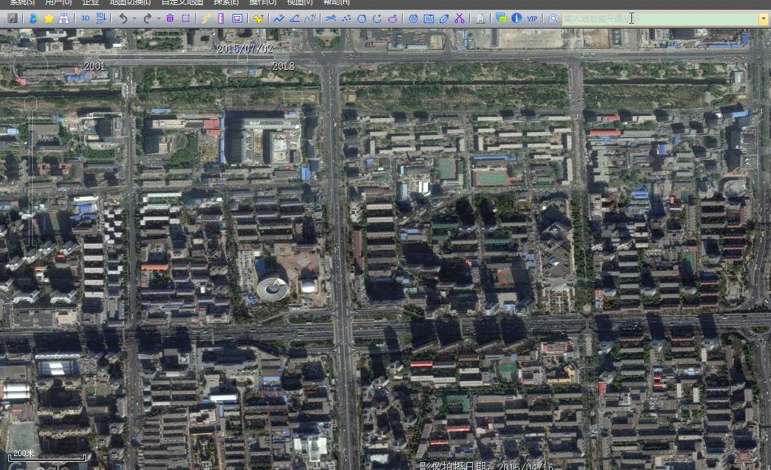Click the blue framed screen icon
This screenshot has width=771, height=470.
[237, 19]
